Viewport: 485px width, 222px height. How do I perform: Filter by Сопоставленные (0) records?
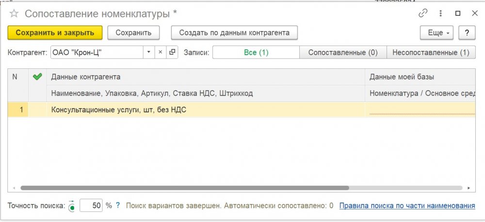[x=342, y=52]
